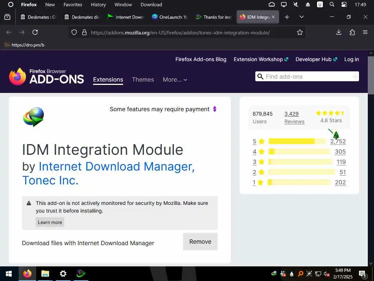Click Log in

point(352,59)
